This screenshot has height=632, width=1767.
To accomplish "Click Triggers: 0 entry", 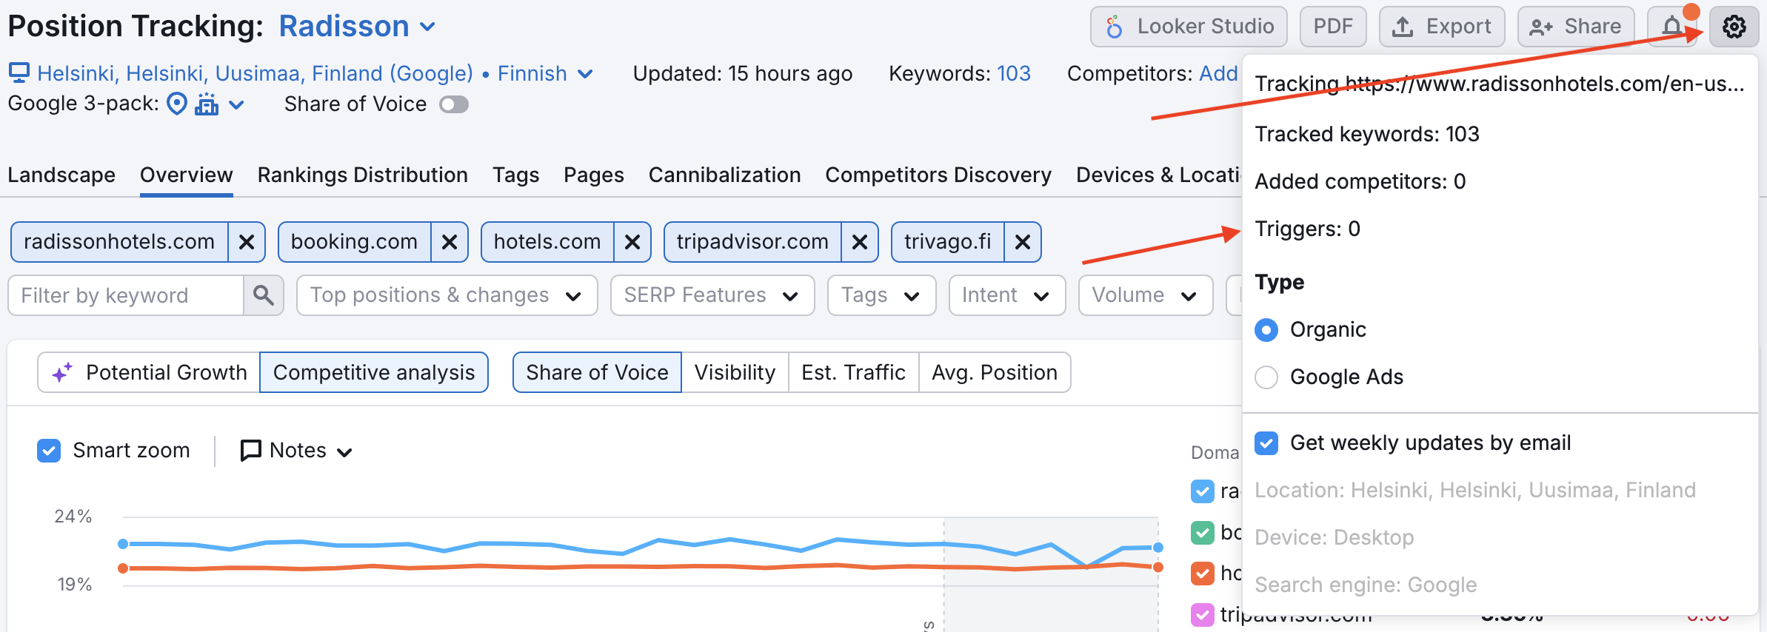I will pos(1308,229).
